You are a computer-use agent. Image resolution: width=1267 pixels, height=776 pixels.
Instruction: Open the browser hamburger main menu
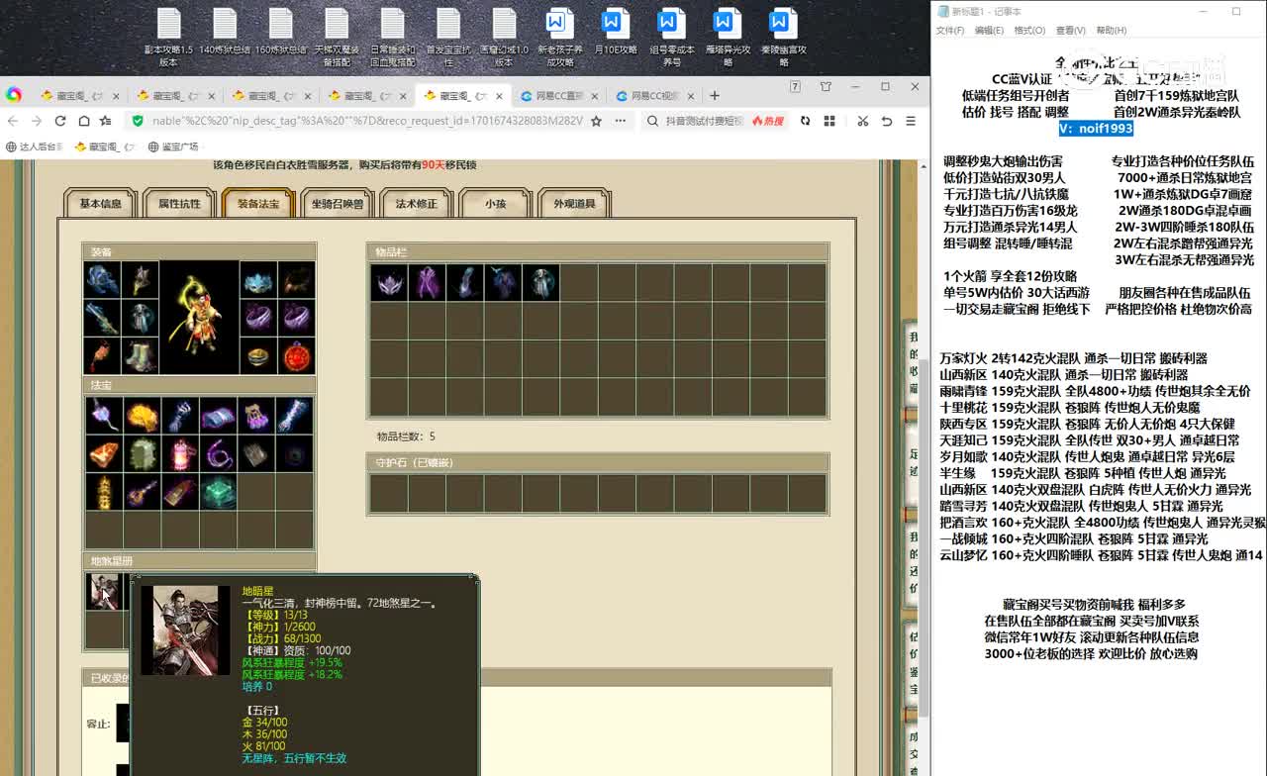point(912,121)
